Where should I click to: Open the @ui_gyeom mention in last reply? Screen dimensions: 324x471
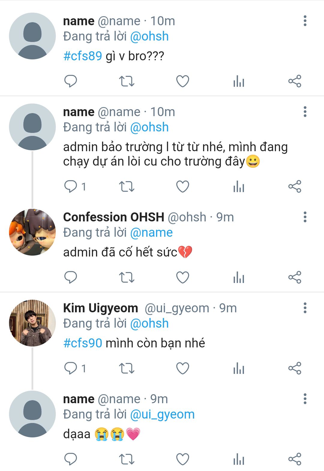[162, 414]
